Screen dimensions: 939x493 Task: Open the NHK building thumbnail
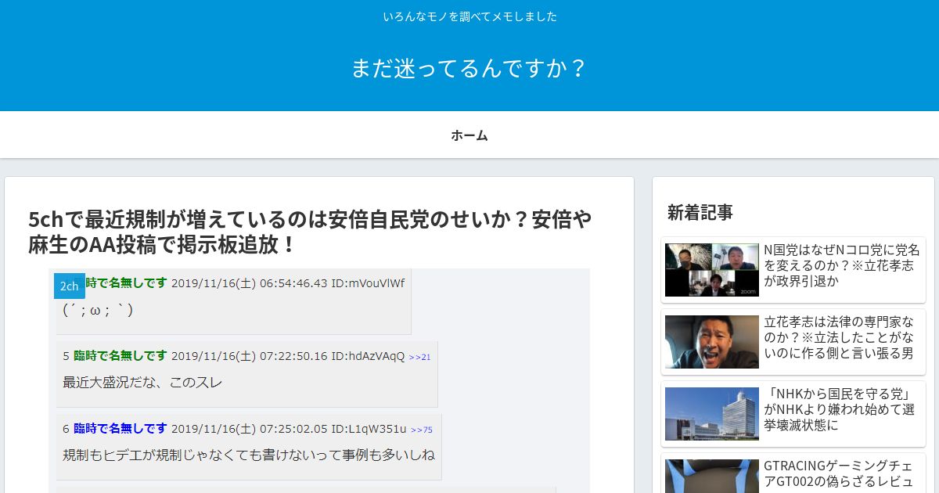(712, 414)
